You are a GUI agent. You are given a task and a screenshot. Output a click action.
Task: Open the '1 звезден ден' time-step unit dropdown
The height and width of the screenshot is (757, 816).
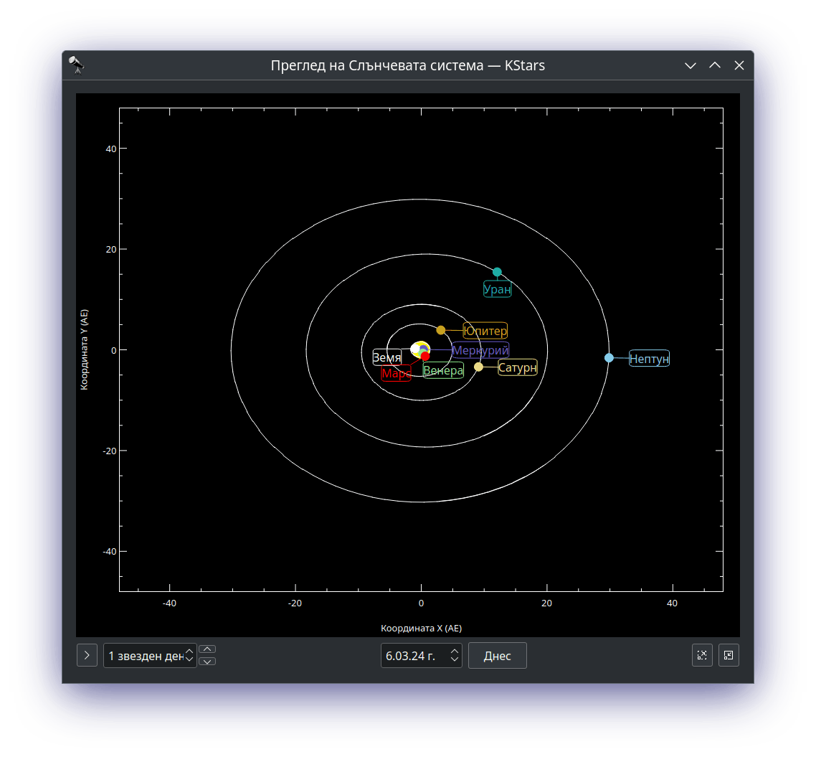pos(149,655)
